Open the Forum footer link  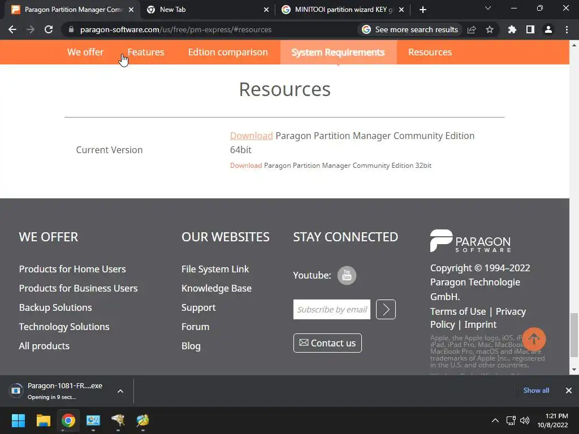point(195,327)
